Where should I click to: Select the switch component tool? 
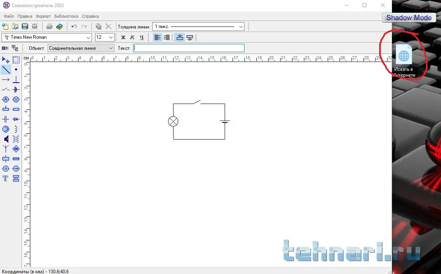(x=6, y=90)
